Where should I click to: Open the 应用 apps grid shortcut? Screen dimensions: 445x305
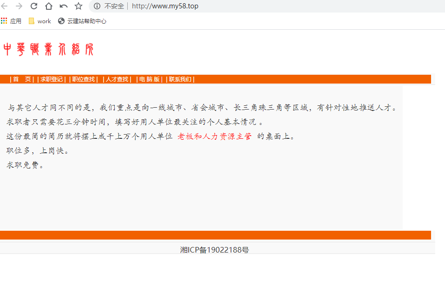tap(11, 21)
